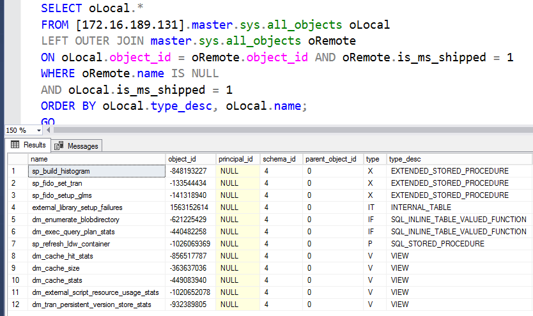Click the WHERE keyword in the query
This screenshot has width=533, height=316.
(x=58, y=73)
